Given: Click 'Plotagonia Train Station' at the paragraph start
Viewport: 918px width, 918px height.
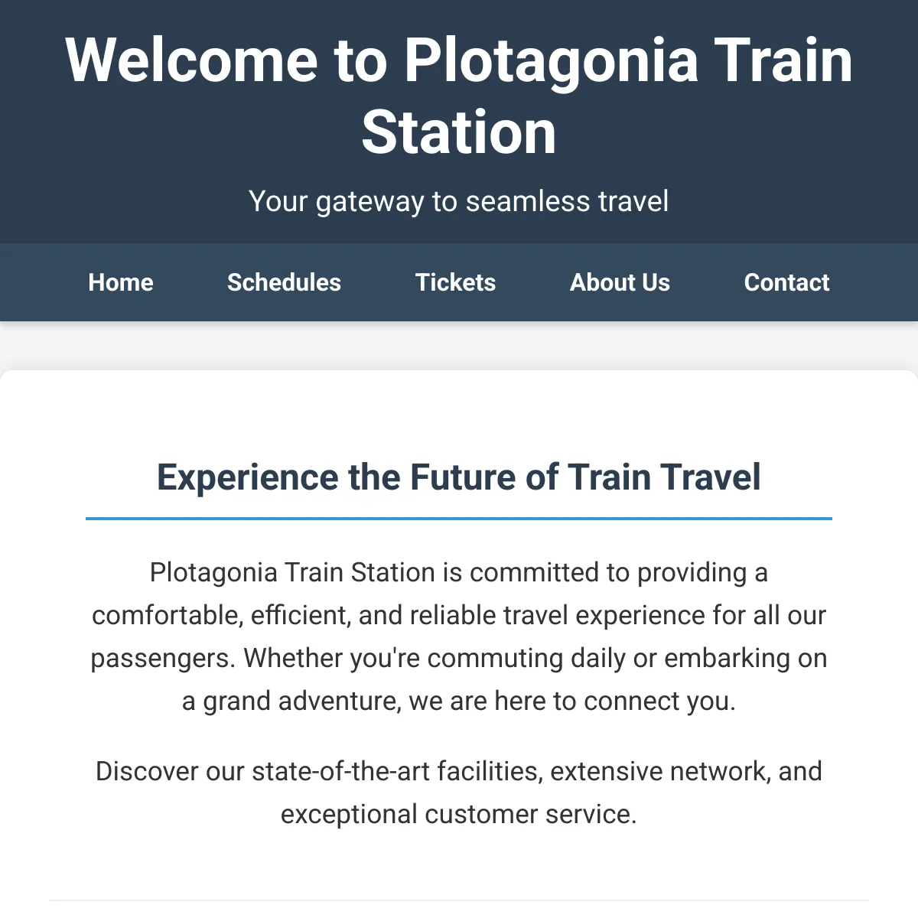Looking at the screenshot, I should (292, 572).
